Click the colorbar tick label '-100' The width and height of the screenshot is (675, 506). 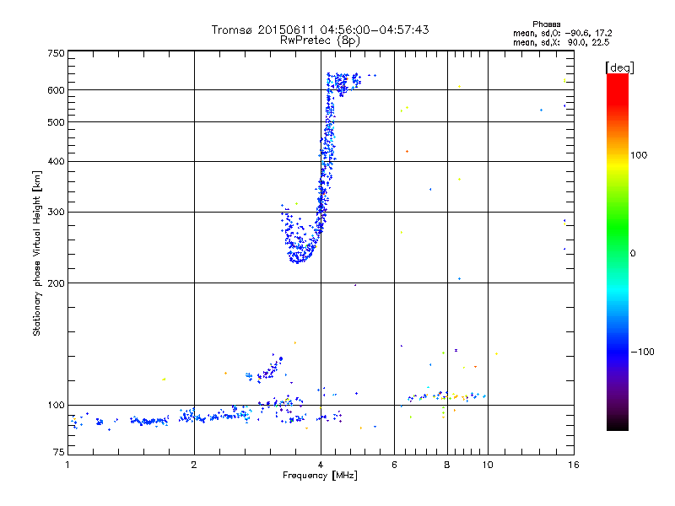point(642,352)
